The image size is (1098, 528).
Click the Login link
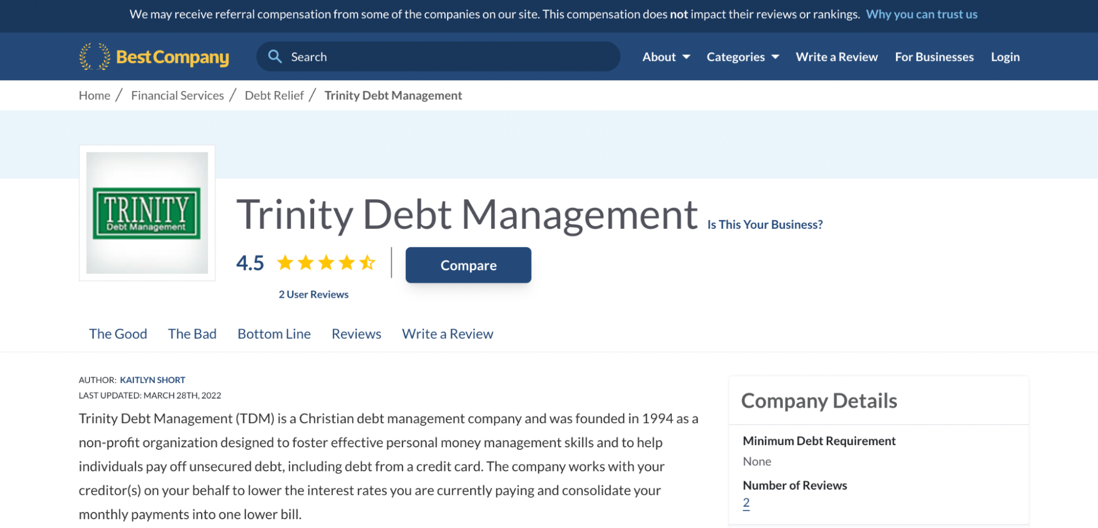coord(1005,57)
